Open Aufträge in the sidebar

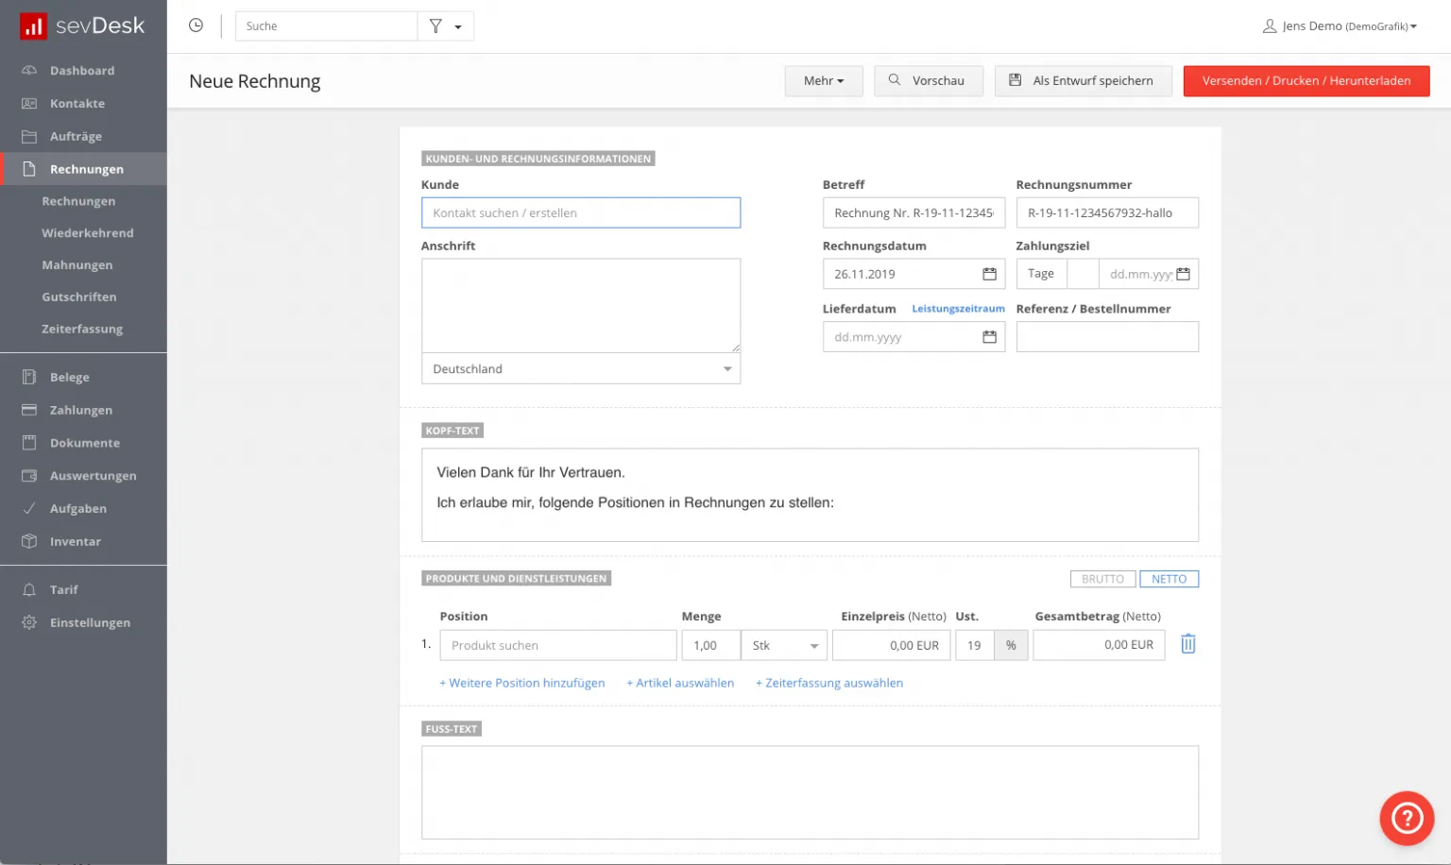click(83, 137)
